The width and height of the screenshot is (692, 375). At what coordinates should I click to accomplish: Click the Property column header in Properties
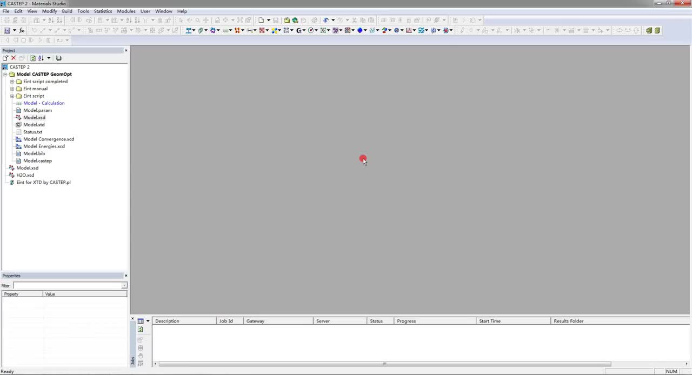(22, 294)
